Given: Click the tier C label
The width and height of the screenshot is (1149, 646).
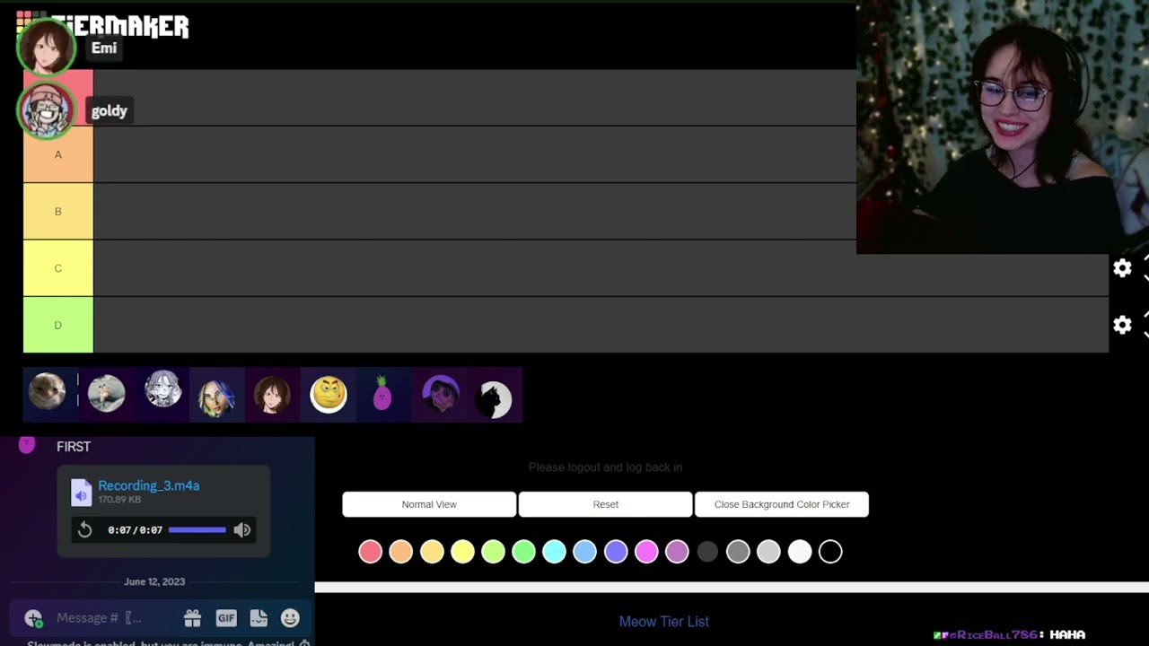Looking at the screenshot, I should point(58,268).
